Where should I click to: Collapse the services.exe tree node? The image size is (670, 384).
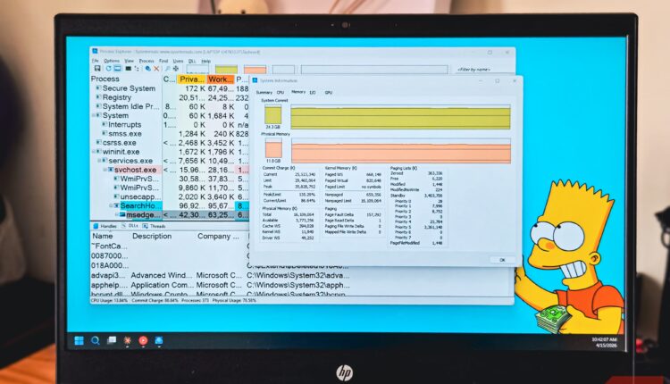coord(99,161)
